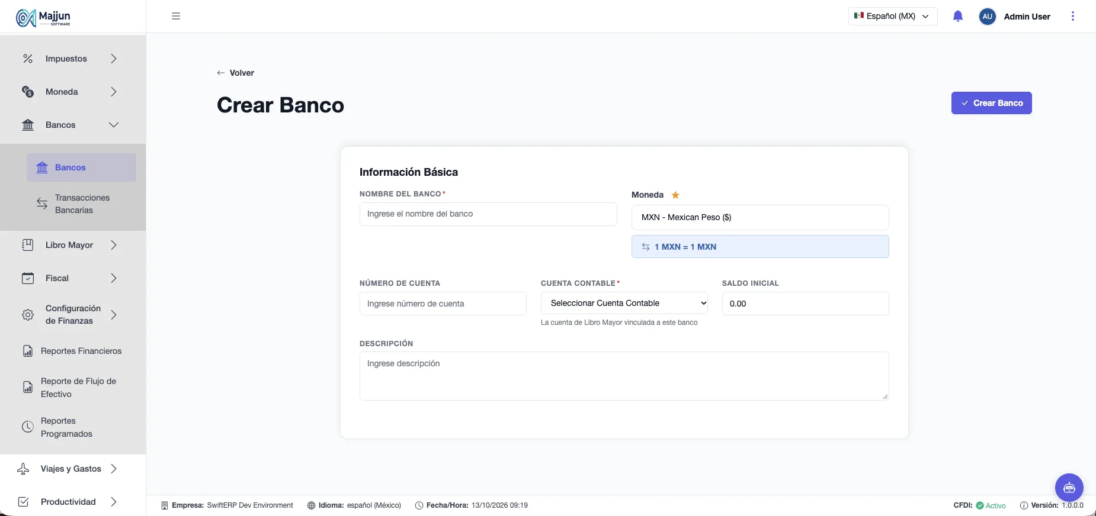Expand the Viajes y Gastos chevron
Viewport: 1096px width, 516px height.
(x=114, y=469)
